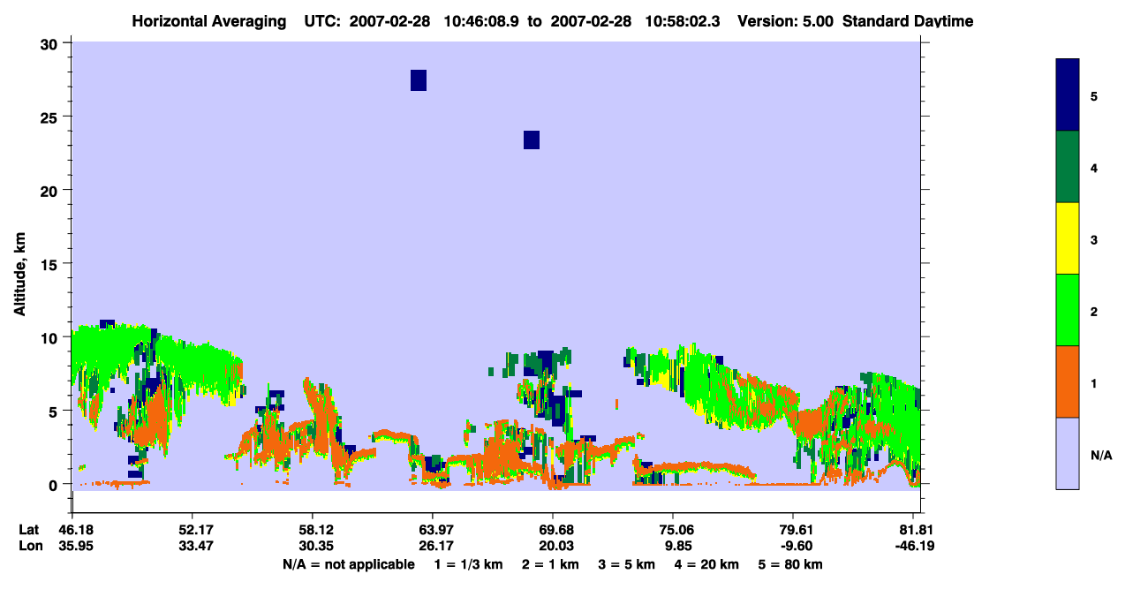Click the orange colorbar segment labeled 1
Viewport: 1148px width, 589px height.
pyautogui.click(x=1068, y=381)
